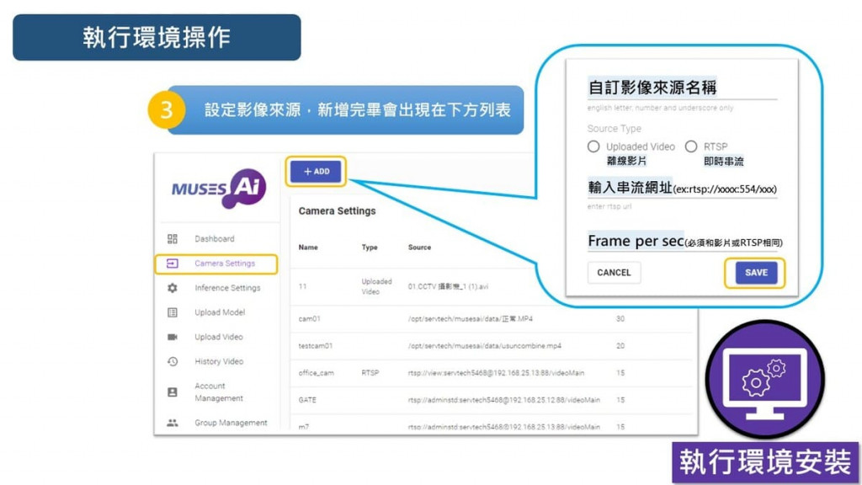Click the Upload Model list icon

172,312
